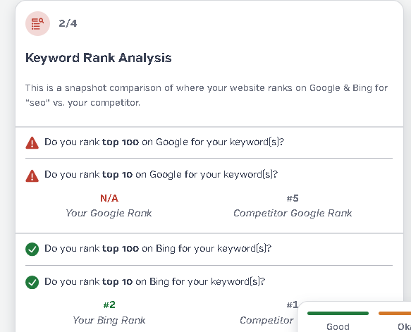Click the #1 competitor Bing rank

coord(293,305)
